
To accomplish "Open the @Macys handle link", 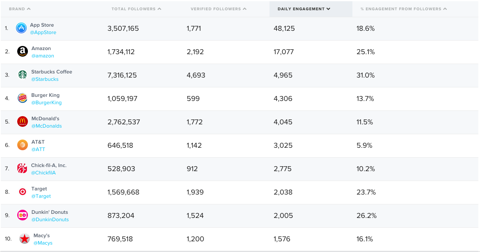I will (x=43, y=243).
